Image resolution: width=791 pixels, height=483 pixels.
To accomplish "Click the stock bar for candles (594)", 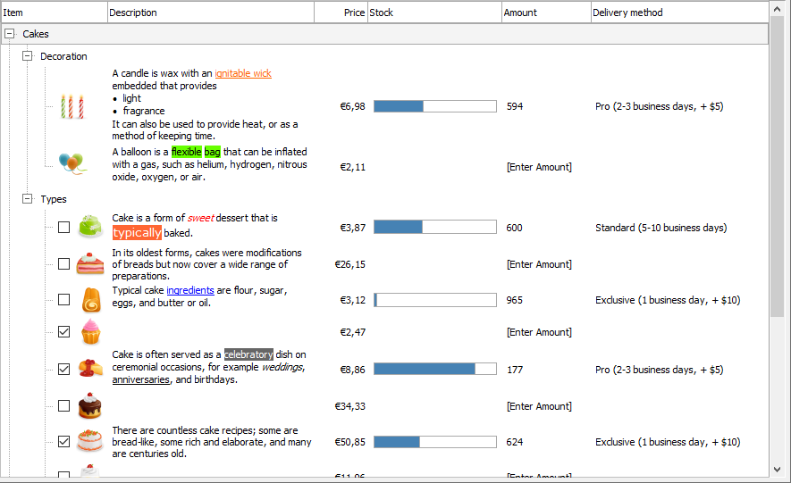I will tap(435, 106).
